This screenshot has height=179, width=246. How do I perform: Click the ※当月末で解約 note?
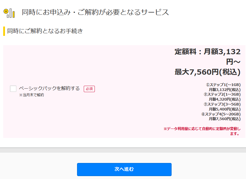pos(32,95)
